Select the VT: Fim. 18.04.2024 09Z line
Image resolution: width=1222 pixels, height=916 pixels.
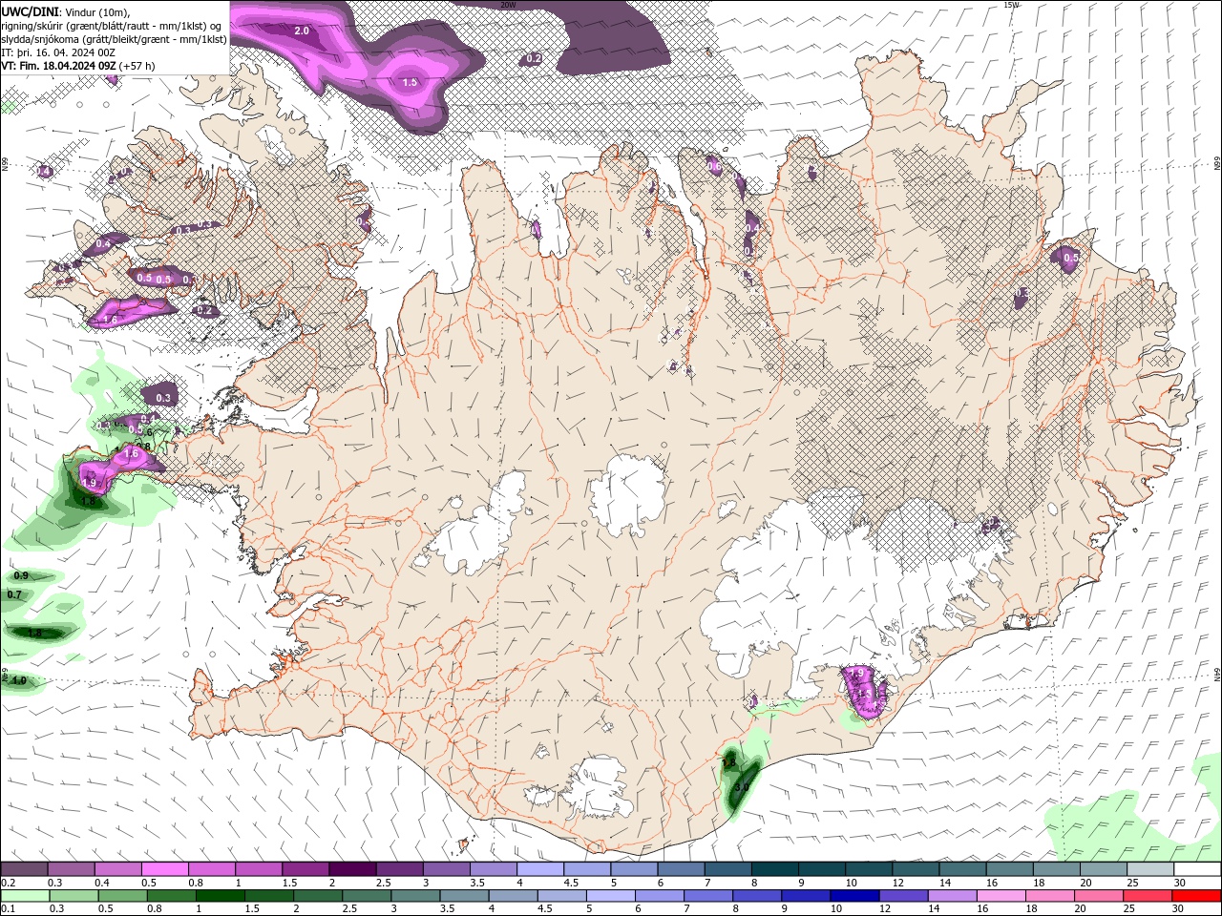(78, 66)
